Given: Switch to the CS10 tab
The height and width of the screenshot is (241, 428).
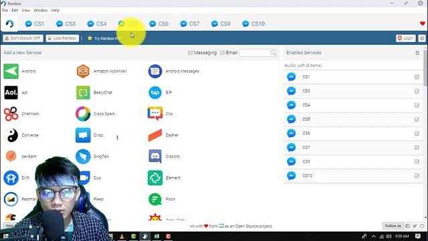Looking at the screenshot, I should (x=253, y=24).
